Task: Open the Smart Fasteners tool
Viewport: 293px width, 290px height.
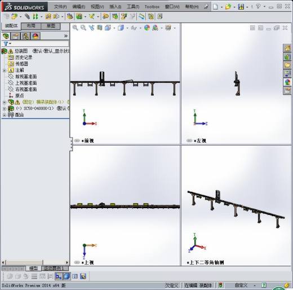Action: tap(48, 16)
